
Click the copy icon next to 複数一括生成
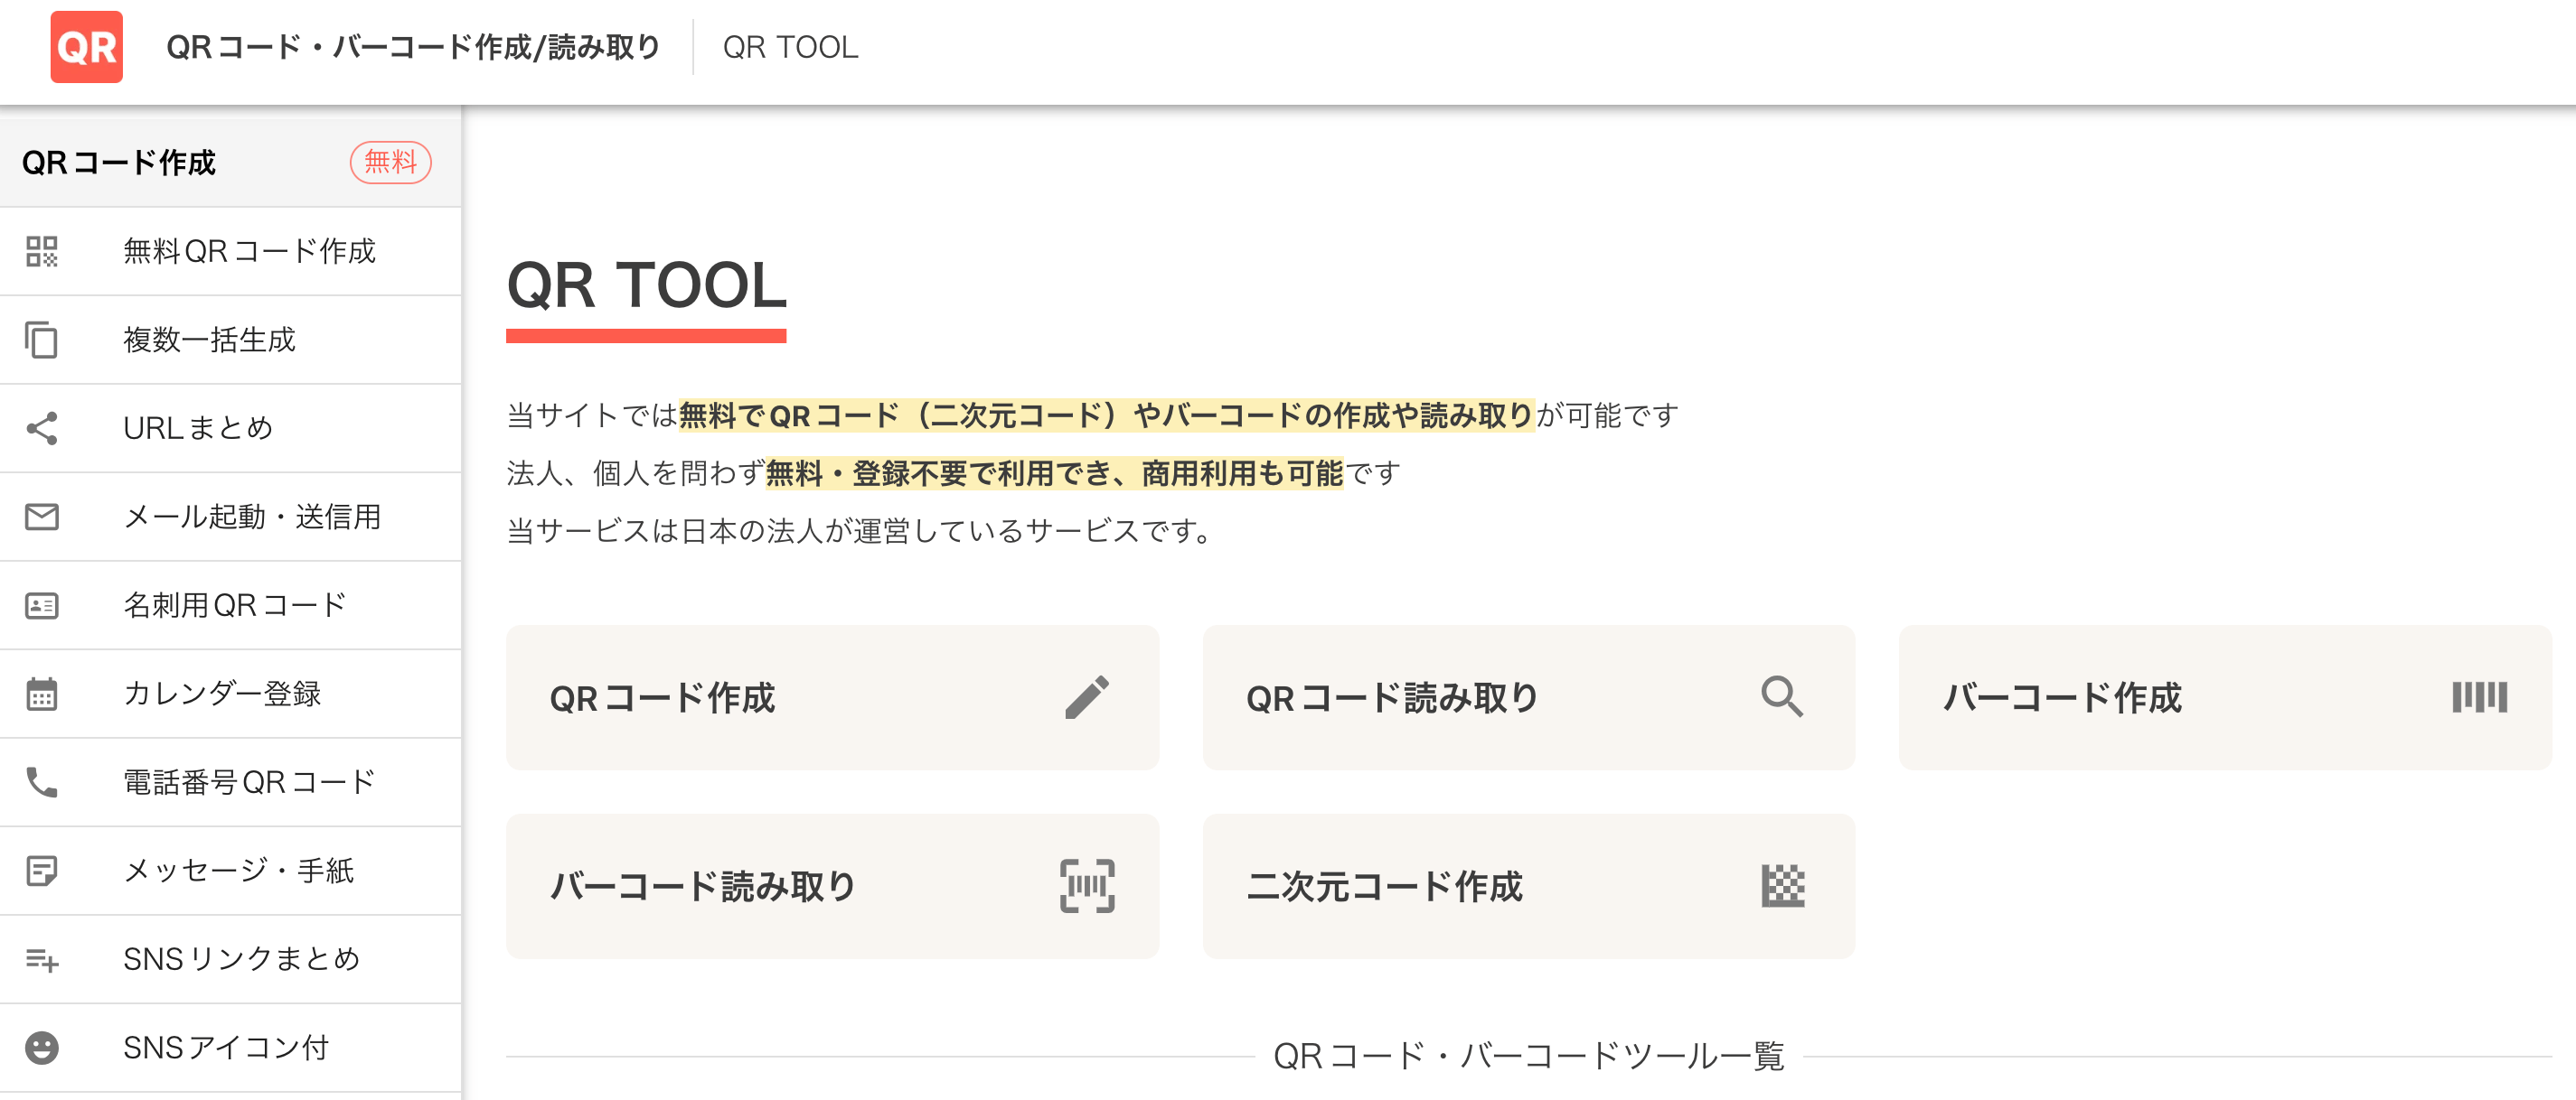[43, 340]
